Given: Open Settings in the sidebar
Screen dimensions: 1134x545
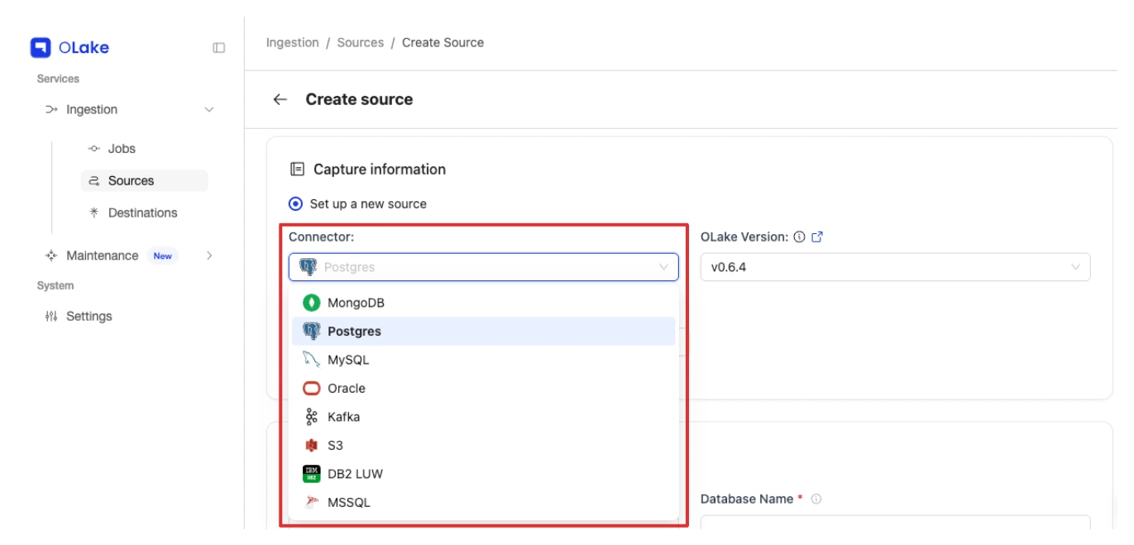Looking at the screenshot, I should click(89, 316).
